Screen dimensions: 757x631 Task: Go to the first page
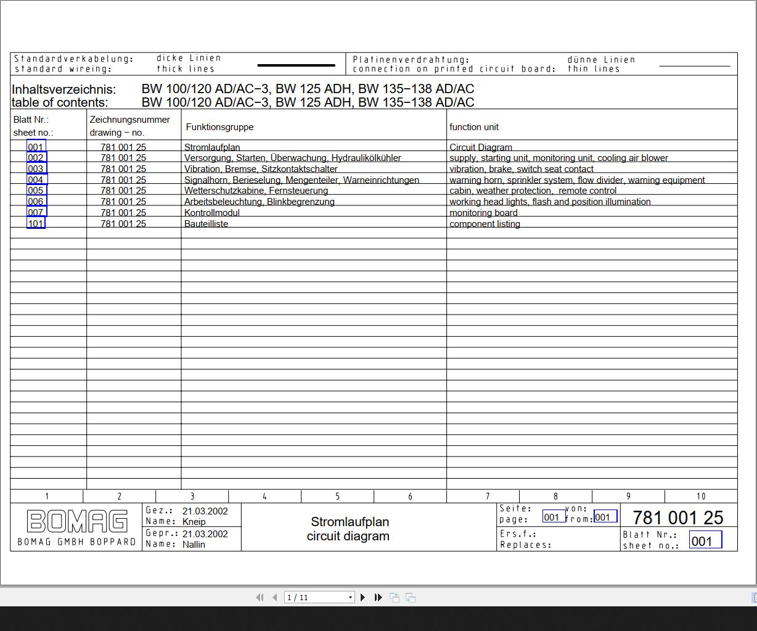coord(260,597)
